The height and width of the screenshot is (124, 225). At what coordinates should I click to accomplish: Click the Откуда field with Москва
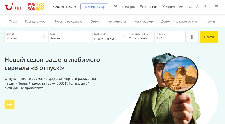(26, 37)
